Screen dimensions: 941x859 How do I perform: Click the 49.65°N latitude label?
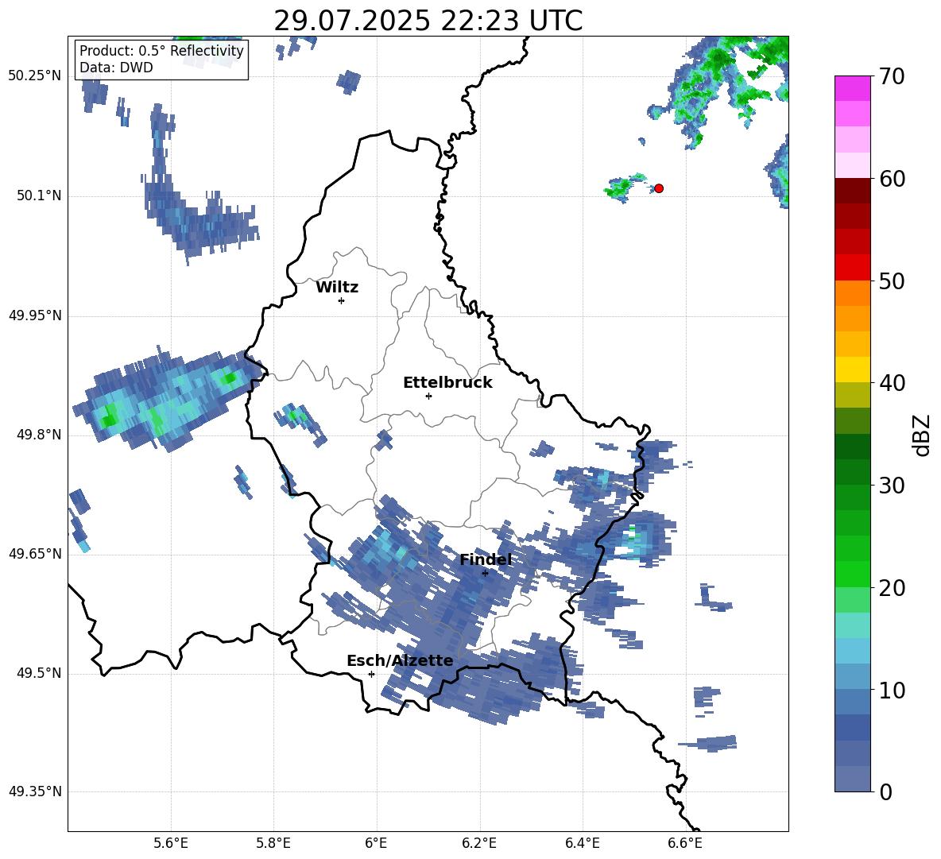point(35,553)
